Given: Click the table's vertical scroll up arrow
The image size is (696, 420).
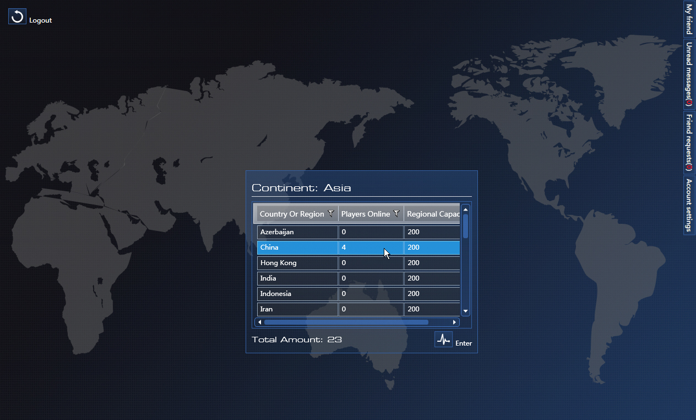Looking at the screenshot, I should coord(465,209).
